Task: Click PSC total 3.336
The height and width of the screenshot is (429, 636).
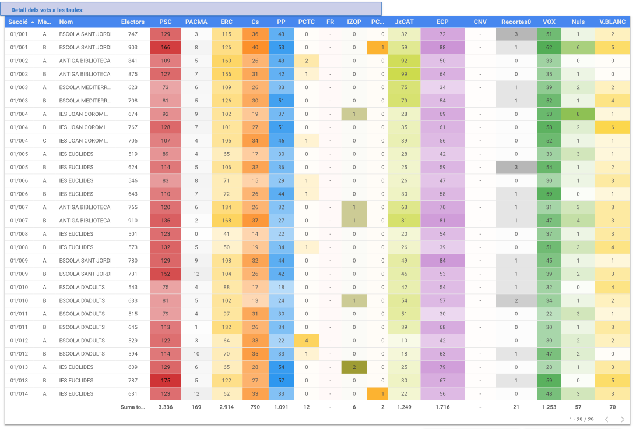Action: tap(166, 407)
